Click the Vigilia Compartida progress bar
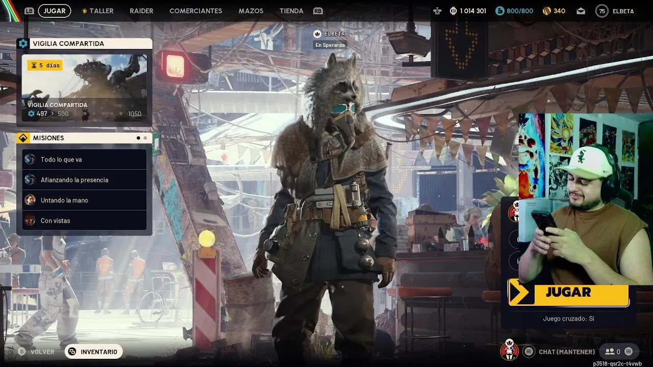This screenshot has height=367, width=653. click(x=97, y=114)
